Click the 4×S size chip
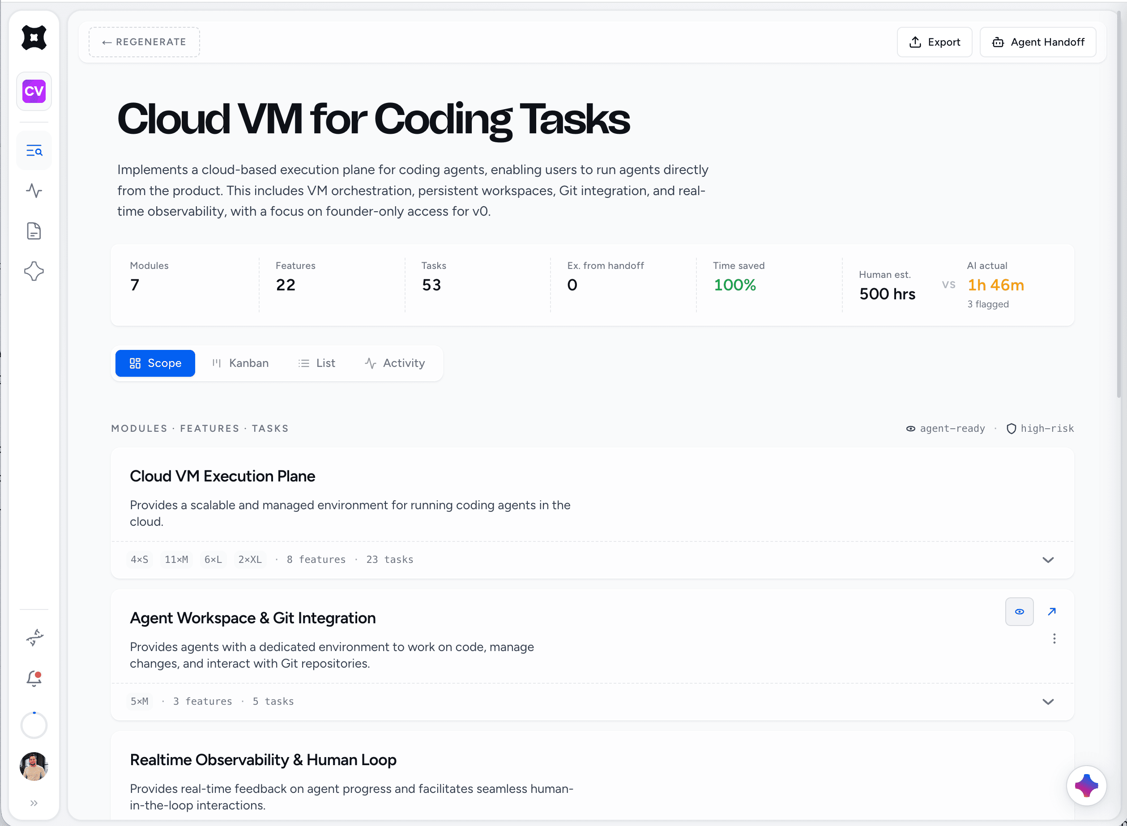 [140, 559]
